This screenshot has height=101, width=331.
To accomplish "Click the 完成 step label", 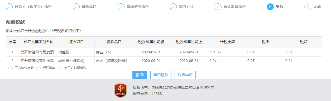I will pos(317,7).
